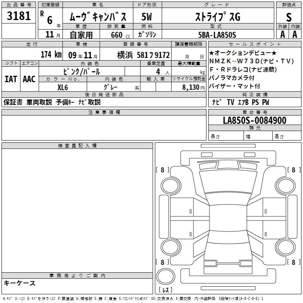Click the color number XL6
303x303 pixels.
(62, 87)
